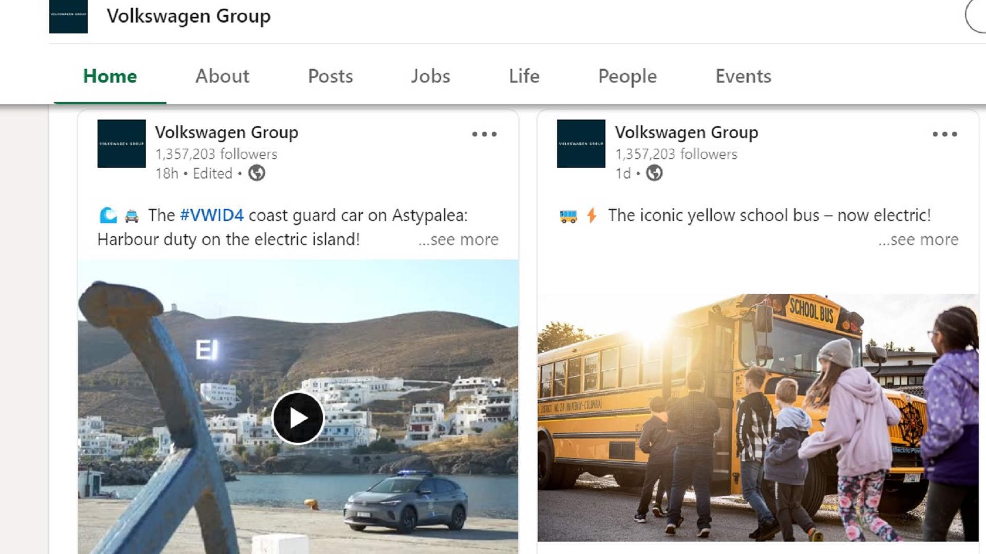Play the Astypalea coast guard video

click(x=298, y=418)
